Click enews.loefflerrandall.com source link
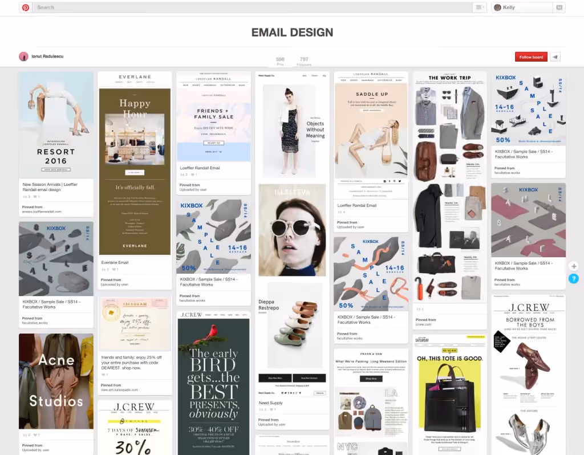Screen dimensions: 584x455 42,212
